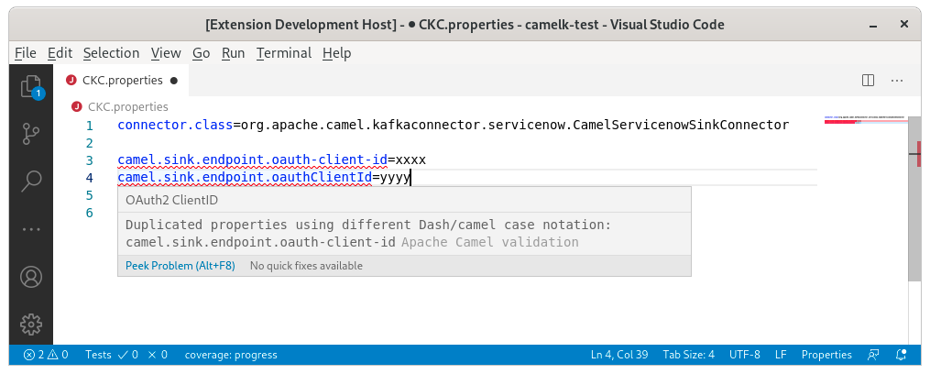The image size is (930, 374).
Task: Click the minimap code overview
Action: [865, 120]
